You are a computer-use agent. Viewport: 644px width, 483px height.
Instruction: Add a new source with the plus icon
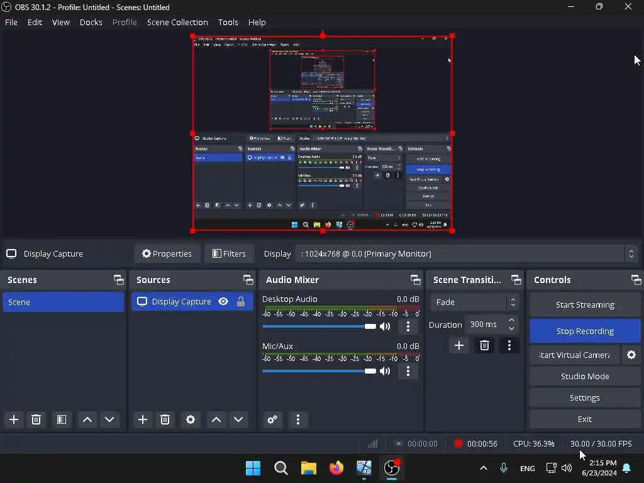pyautogui.click(x=143, y=419)
